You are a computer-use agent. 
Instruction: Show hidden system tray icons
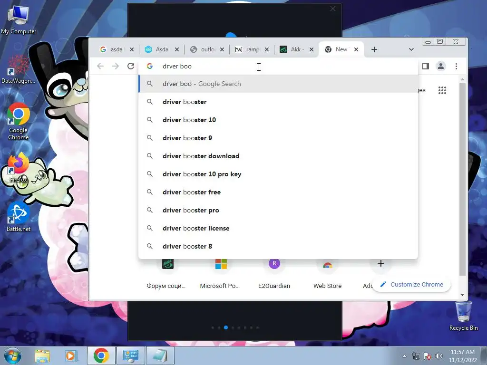click(x=404, y=356)
